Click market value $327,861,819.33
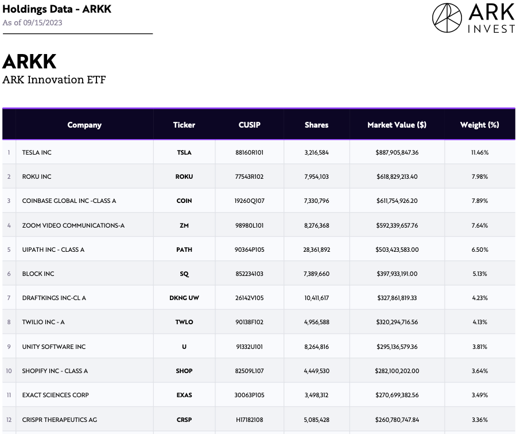Screen dimensions: 520x434 coord(397,298)
